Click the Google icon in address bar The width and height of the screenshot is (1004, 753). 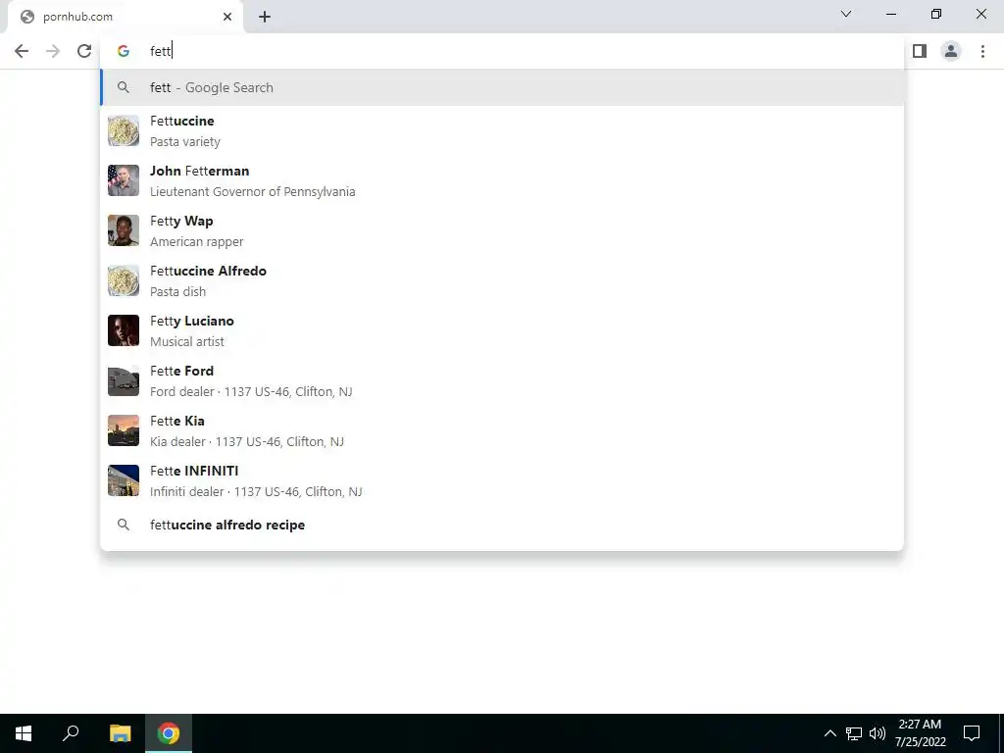[x=124, y=51]
